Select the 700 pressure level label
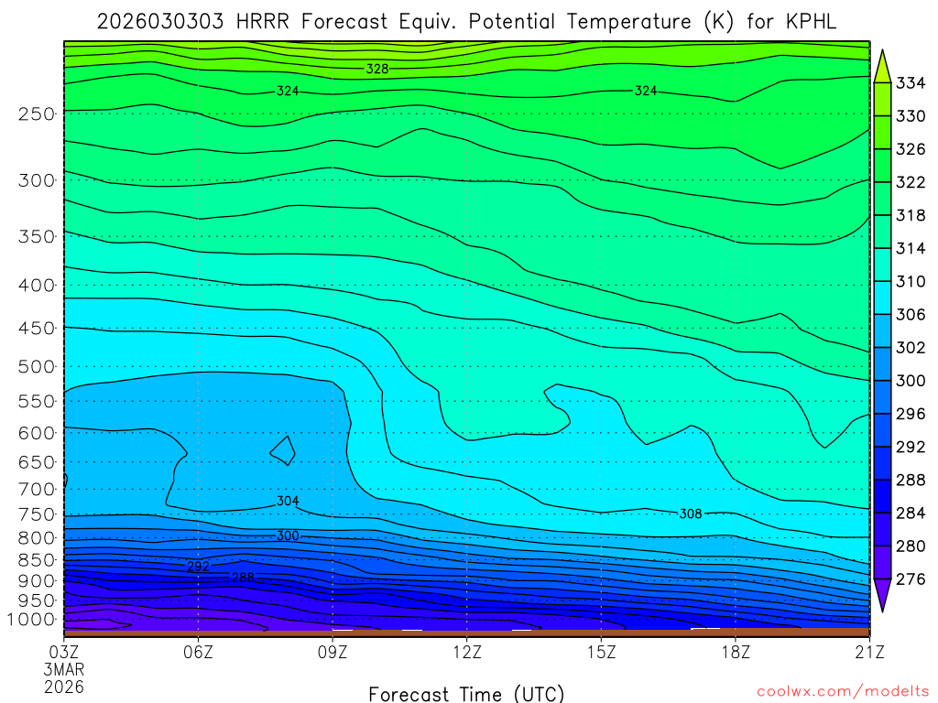This screenshot has height=703, width=938. (x=37, y=489)
